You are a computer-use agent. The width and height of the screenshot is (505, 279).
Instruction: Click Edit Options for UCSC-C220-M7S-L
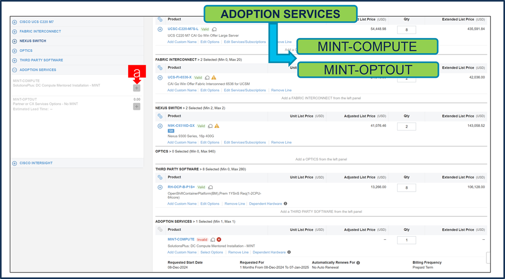point(210,42)
